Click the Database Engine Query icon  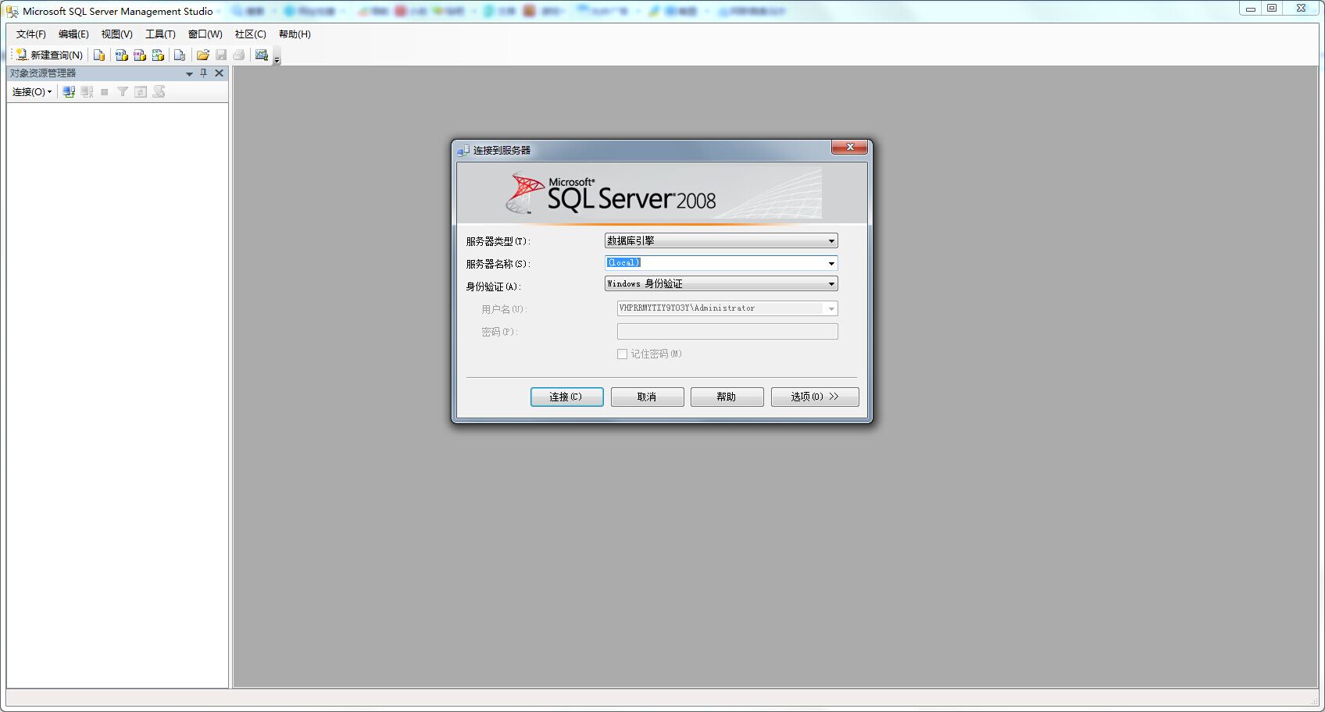pos(99,55)
